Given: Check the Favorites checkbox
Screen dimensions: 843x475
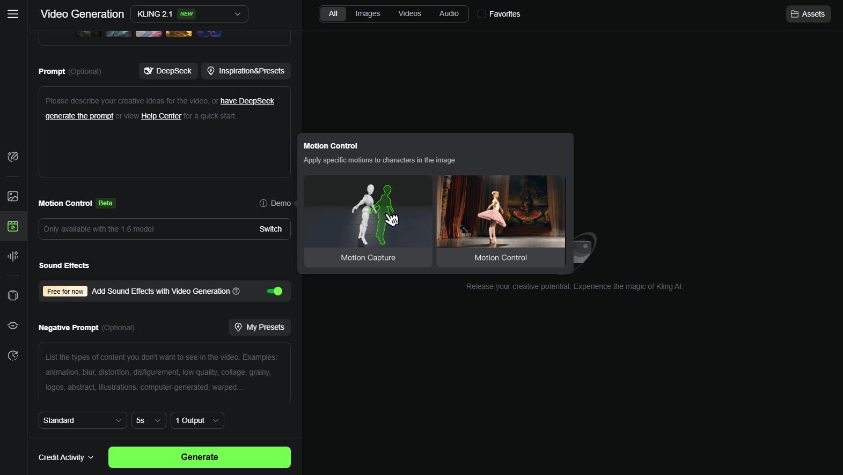Looking at the screenshot, I should [x=482, y=14].
